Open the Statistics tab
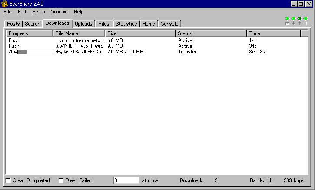This screenshot has height=190, width=315. point(126,24)
